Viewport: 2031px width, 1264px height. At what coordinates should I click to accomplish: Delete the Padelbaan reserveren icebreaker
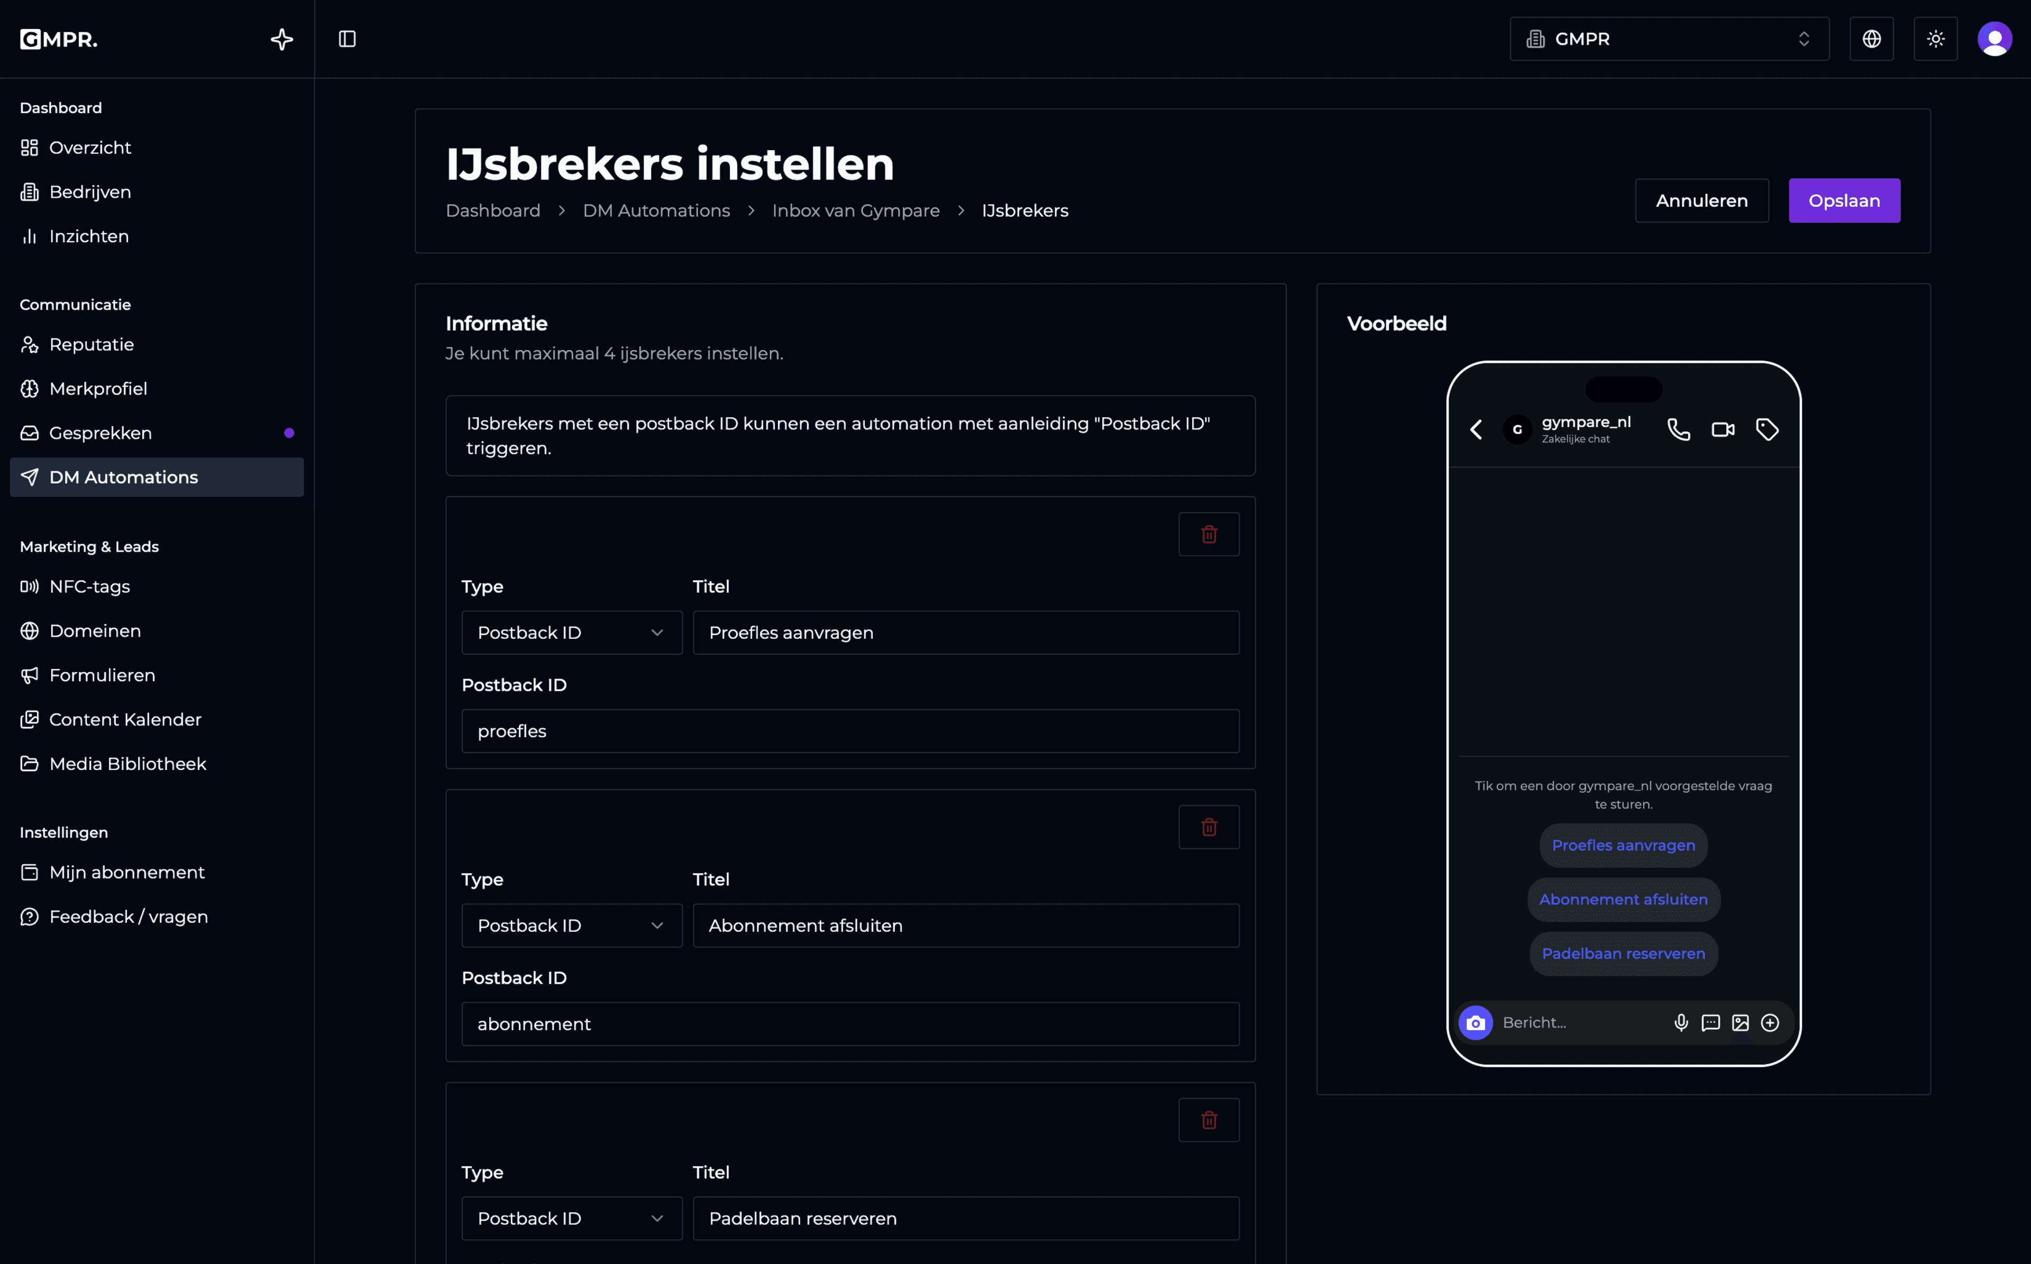pyautogui.click(x=1209, y=1120)
